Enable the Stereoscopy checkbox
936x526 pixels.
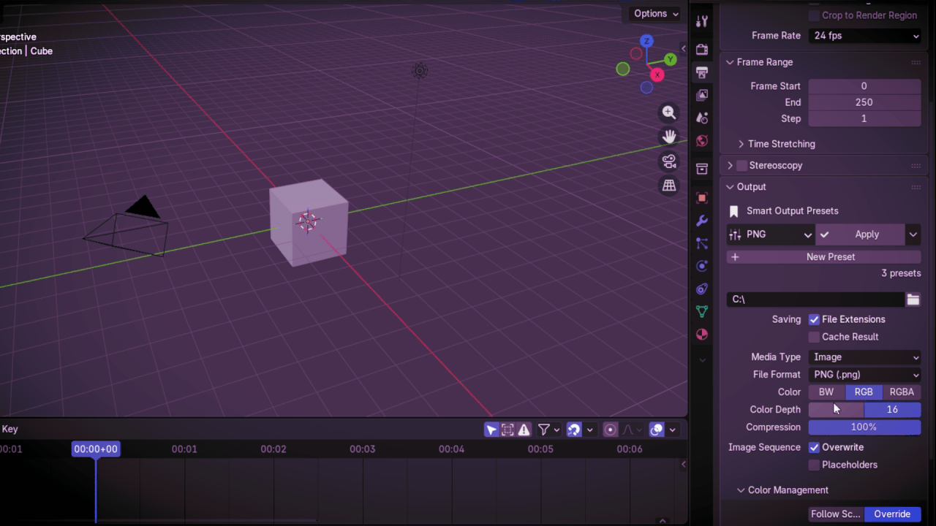click(x=741, y=165)
